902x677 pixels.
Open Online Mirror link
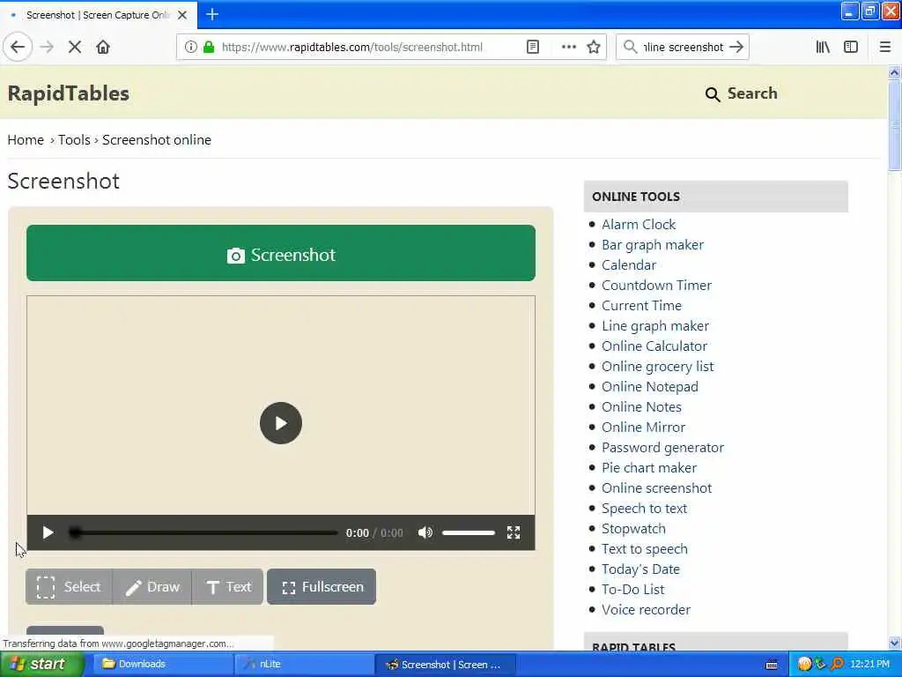[x=643, y=428]
